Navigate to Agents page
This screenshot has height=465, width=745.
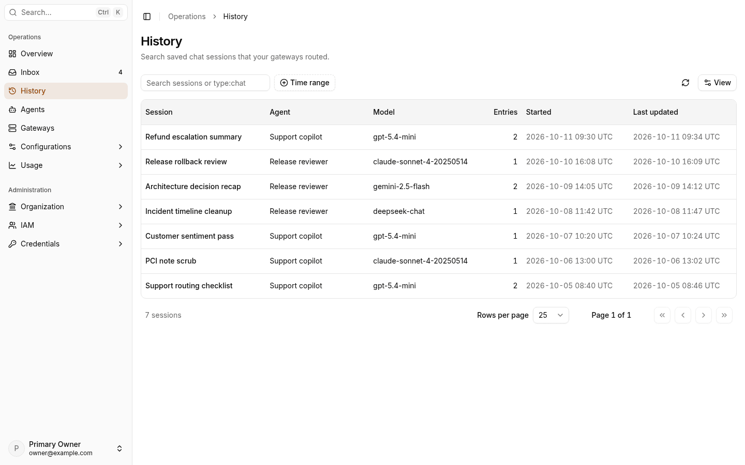click(x=66, y=110)
